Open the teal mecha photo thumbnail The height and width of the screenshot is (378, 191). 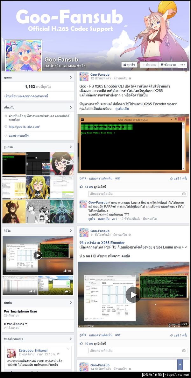62,211
